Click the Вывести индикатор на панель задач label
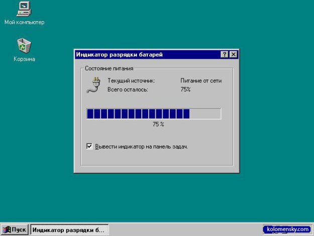Image resolution: width=314 pixels, height=236 pixels. (141, 146)
